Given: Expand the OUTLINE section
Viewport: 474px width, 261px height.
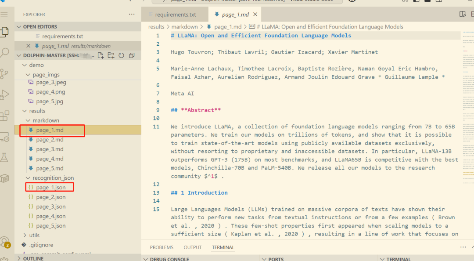Looking at the screenshot, I should point(19,258).
